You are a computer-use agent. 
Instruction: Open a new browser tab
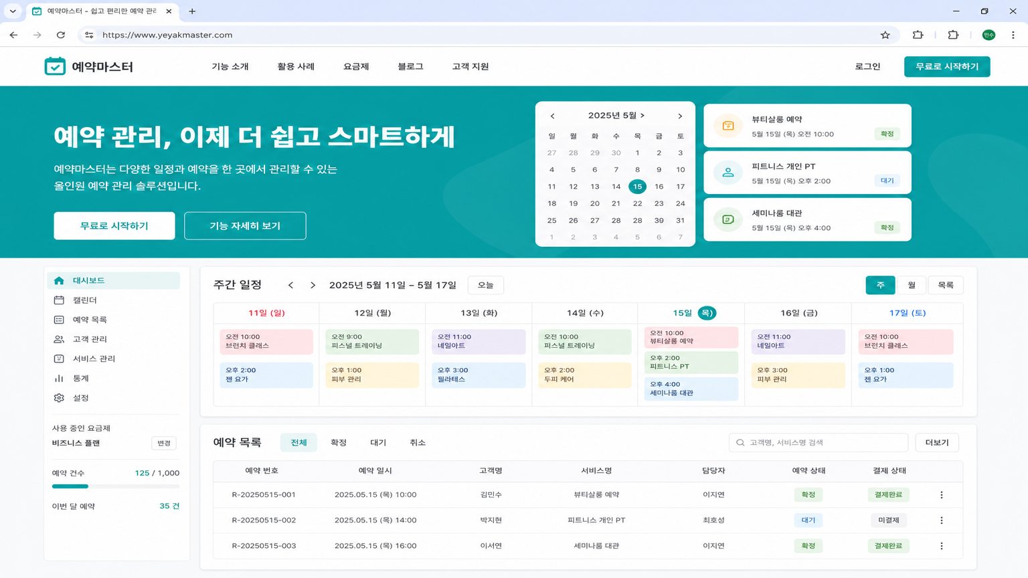pyautogui.click(x=192, y=11)
